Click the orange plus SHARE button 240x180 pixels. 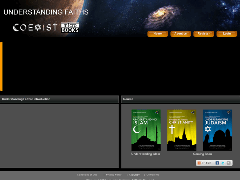[x=204, y=163]
